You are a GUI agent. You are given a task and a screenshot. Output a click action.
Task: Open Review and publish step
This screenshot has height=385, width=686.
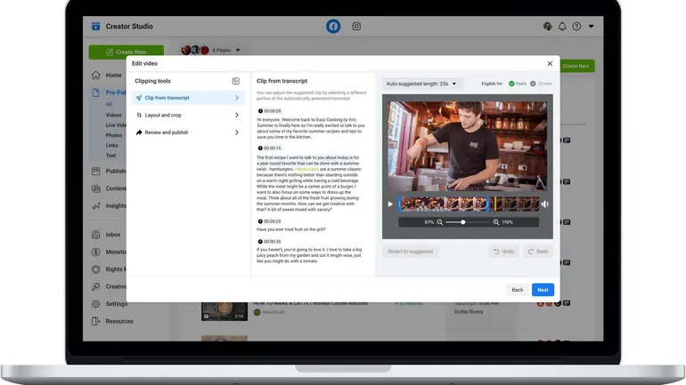pyautogui.click(x=187, y=132)
